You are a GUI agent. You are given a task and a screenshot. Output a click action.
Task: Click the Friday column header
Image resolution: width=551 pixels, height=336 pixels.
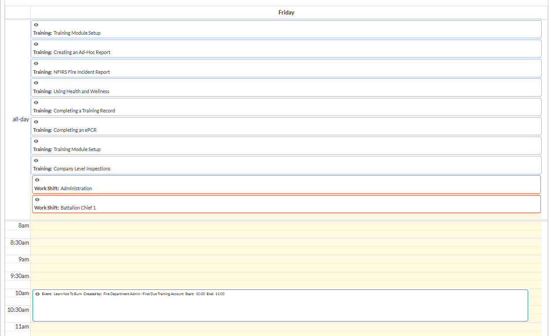point(286,13)
